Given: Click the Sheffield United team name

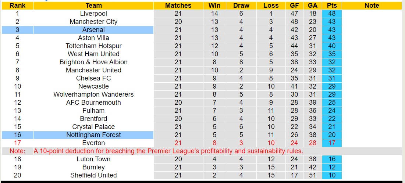Looking at the screenshot, I should tap(93, 175).
